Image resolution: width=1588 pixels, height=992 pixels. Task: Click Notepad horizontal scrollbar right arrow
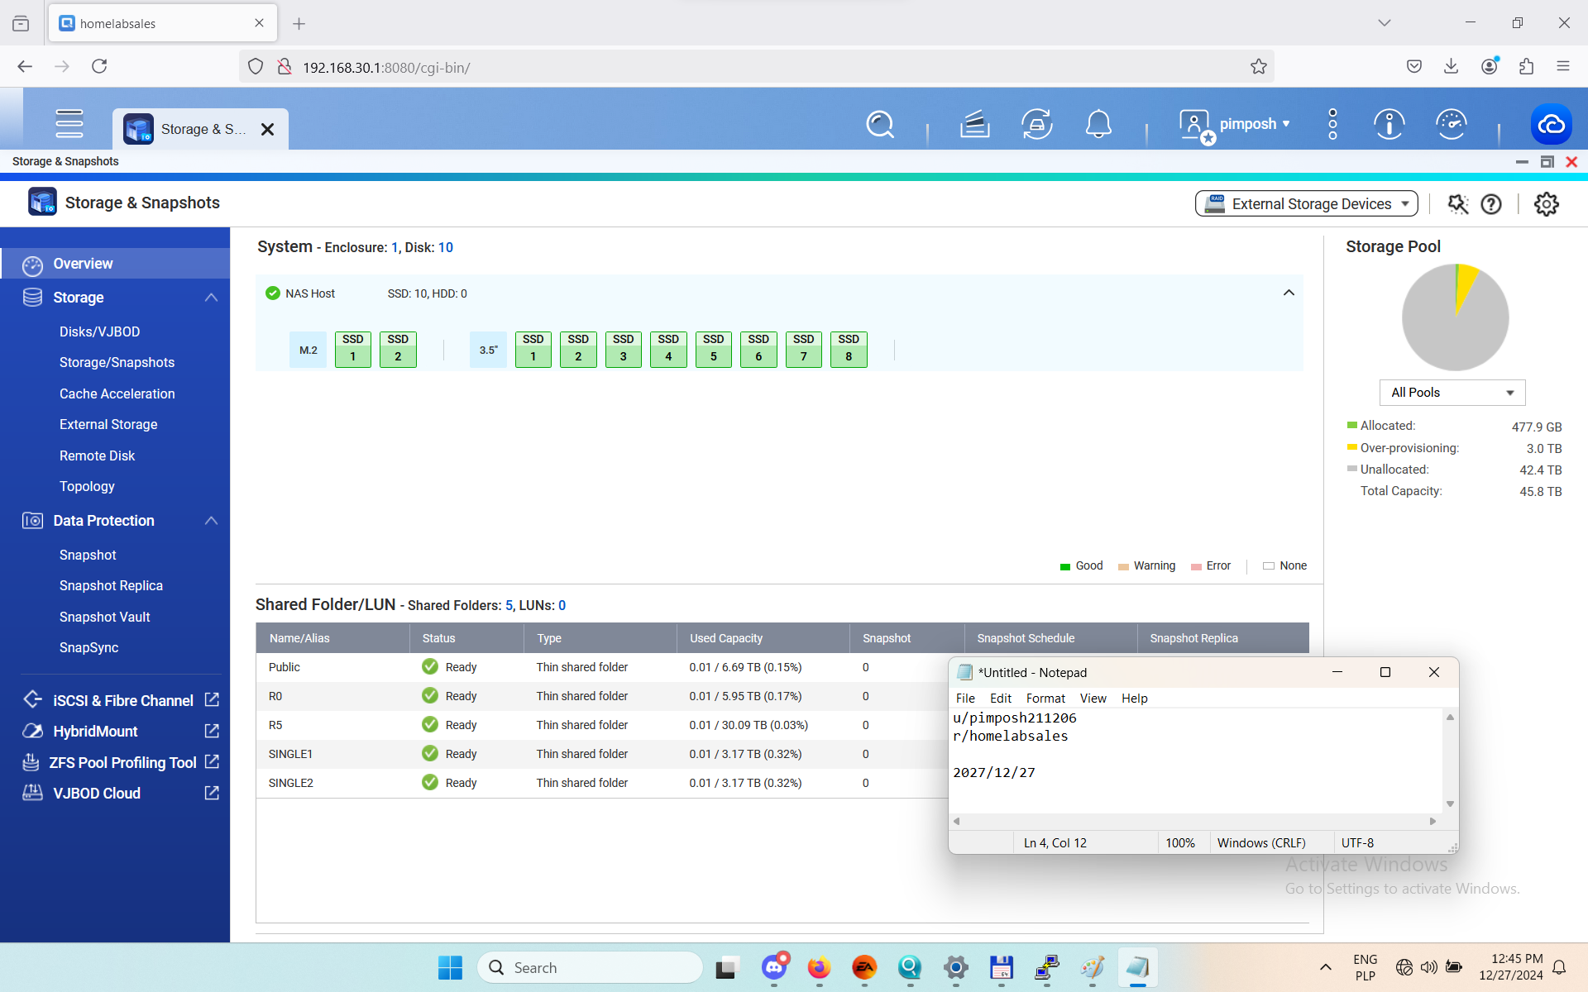click(x=1433, y=821)
